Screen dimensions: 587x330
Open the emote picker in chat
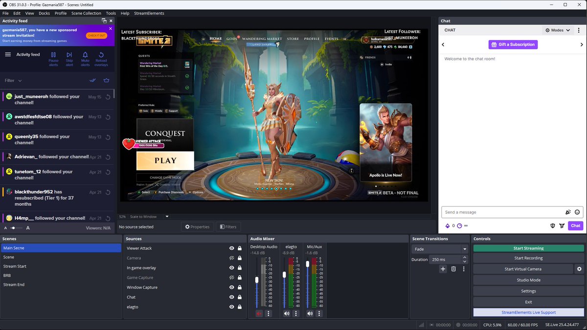(577, 212)
